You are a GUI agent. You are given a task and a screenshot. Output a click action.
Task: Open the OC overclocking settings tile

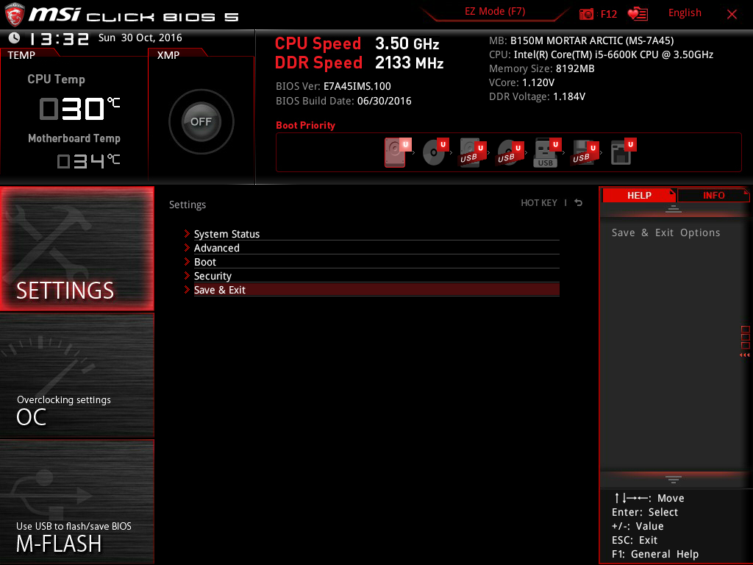tap(77, 376)
